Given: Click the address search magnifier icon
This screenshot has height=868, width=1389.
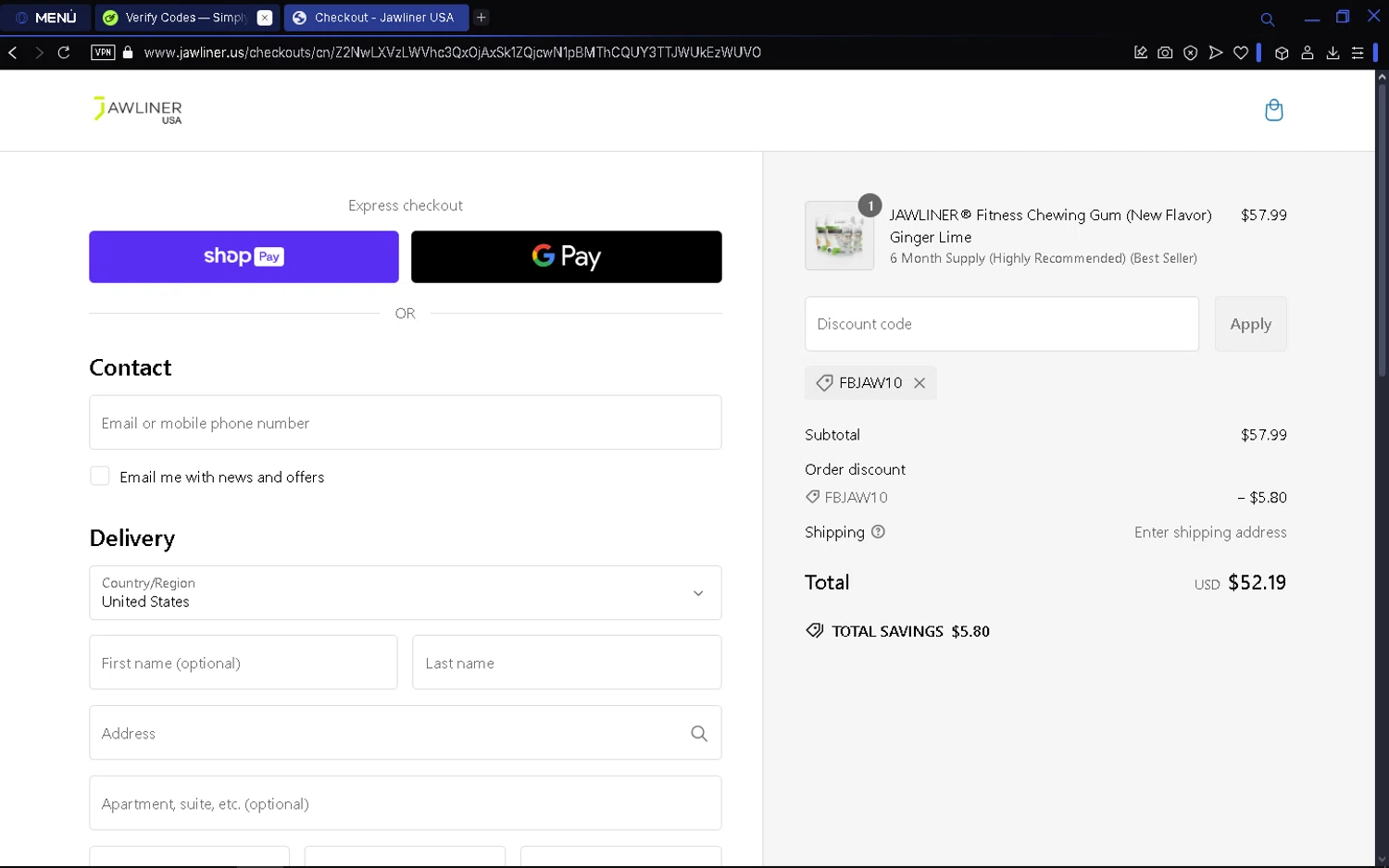Looking at the screenshot, I should pos(699,733).
